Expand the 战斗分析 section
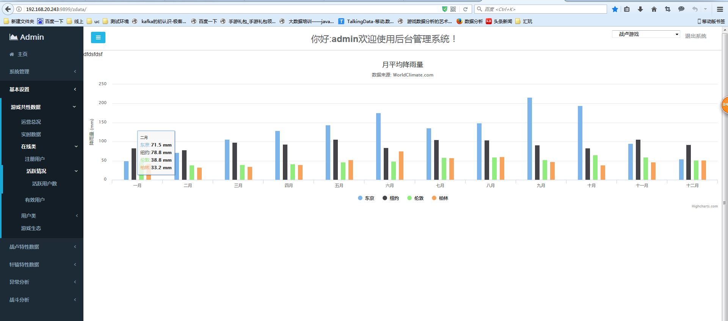The height and width of the screenshot is (321, 728). [x=42, y=300]
